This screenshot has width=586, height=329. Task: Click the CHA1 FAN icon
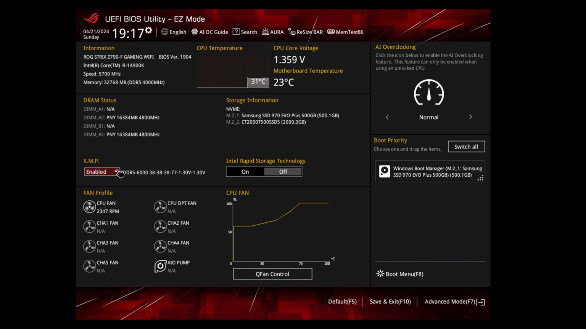coord(89,227)
